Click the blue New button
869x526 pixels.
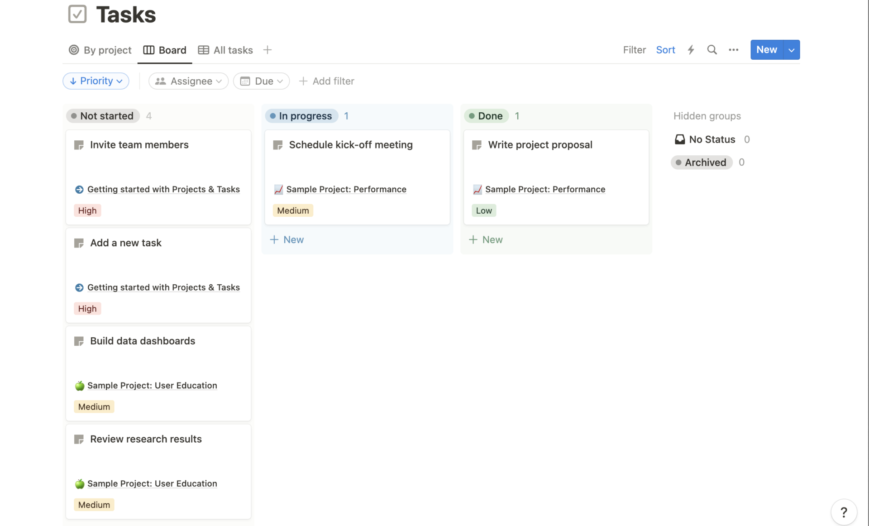[767, 50]
